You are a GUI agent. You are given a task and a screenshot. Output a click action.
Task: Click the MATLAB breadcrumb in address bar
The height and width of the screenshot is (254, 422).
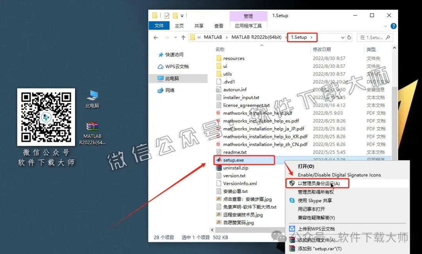213,37
